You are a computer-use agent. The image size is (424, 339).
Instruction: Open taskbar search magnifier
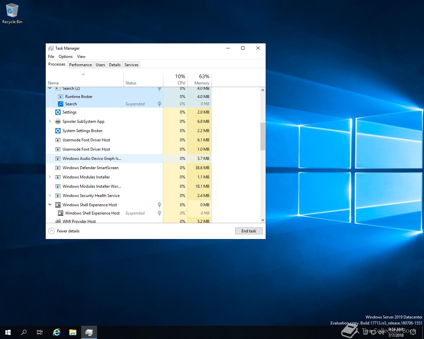pyautogui.click(x=24, y=332)
